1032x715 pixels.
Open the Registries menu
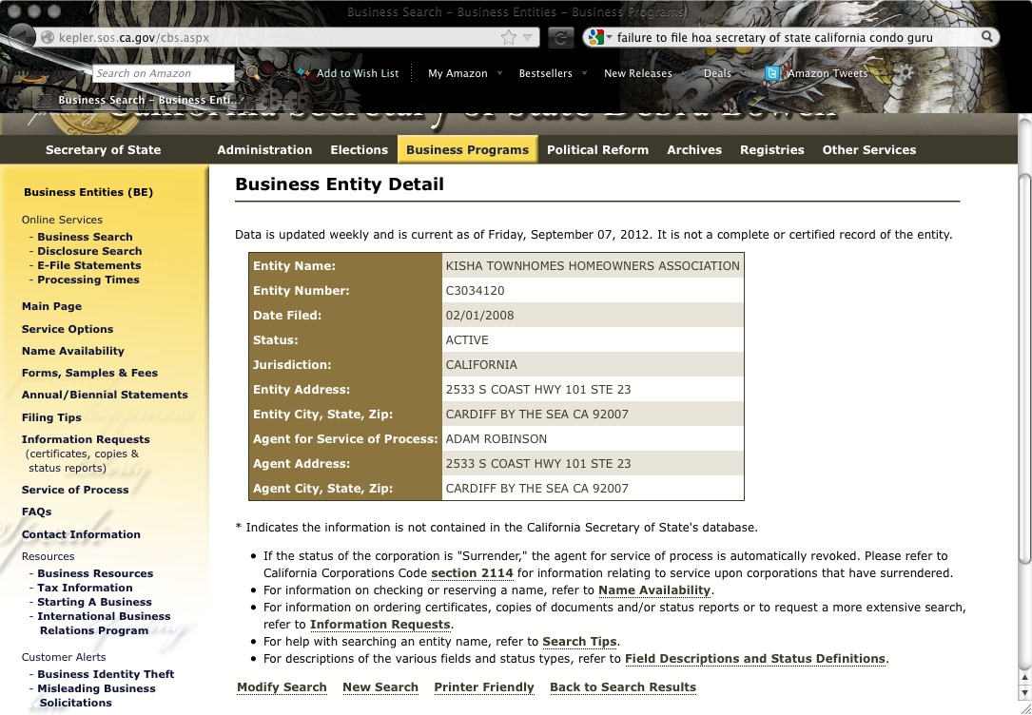[x=772, y=150]
